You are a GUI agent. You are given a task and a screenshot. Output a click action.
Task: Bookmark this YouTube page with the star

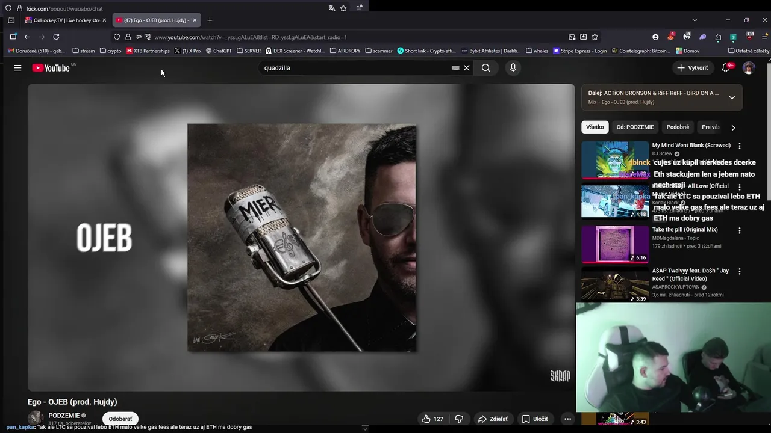[x=595, y=37]
